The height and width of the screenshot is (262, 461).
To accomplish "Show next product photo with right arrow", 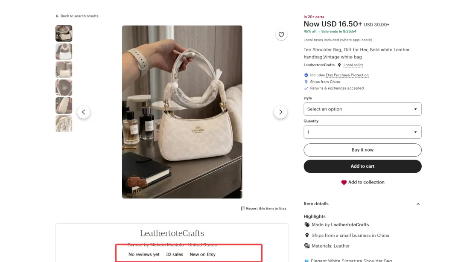I will click(x=280, y=112).
